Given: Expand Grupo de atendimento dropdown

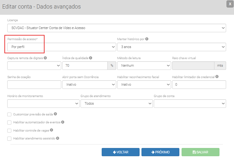Looking at the screenshot, I should pyautogui.click(x=117, y=103).
